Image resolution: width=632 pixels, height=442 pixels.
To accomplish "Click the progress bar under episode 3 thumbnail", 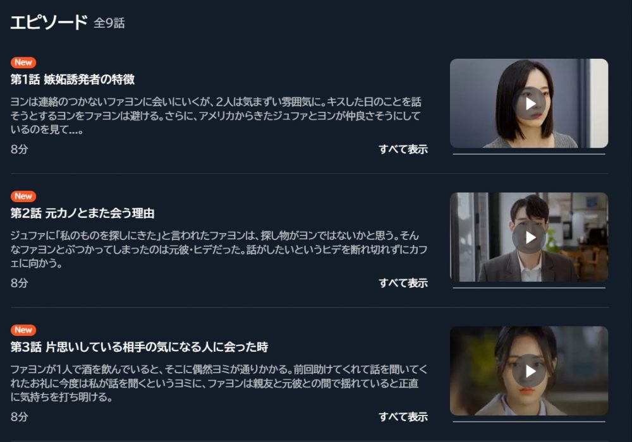I will pyautogui.click(x=529, y=421).
